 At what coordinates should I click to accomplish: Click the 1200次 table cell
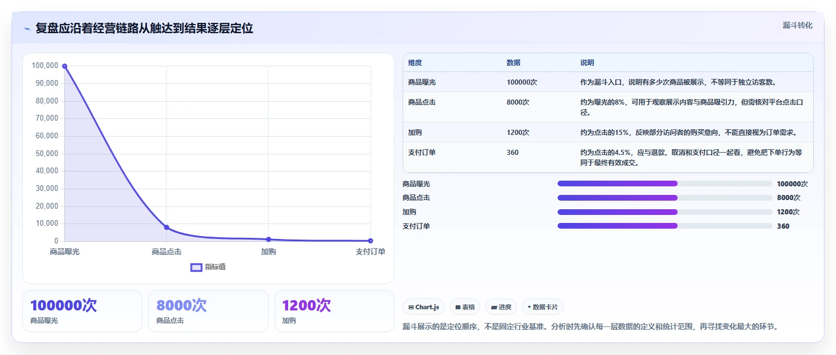click(x=518, y=133)
